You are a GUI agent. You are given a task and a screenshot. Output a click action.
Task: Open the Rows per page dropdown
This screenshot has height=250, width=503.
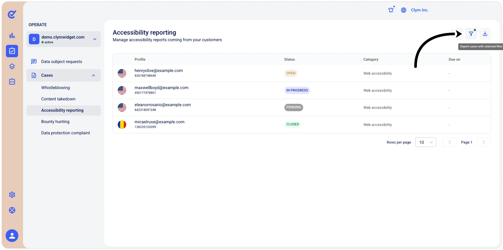(426, 142)
